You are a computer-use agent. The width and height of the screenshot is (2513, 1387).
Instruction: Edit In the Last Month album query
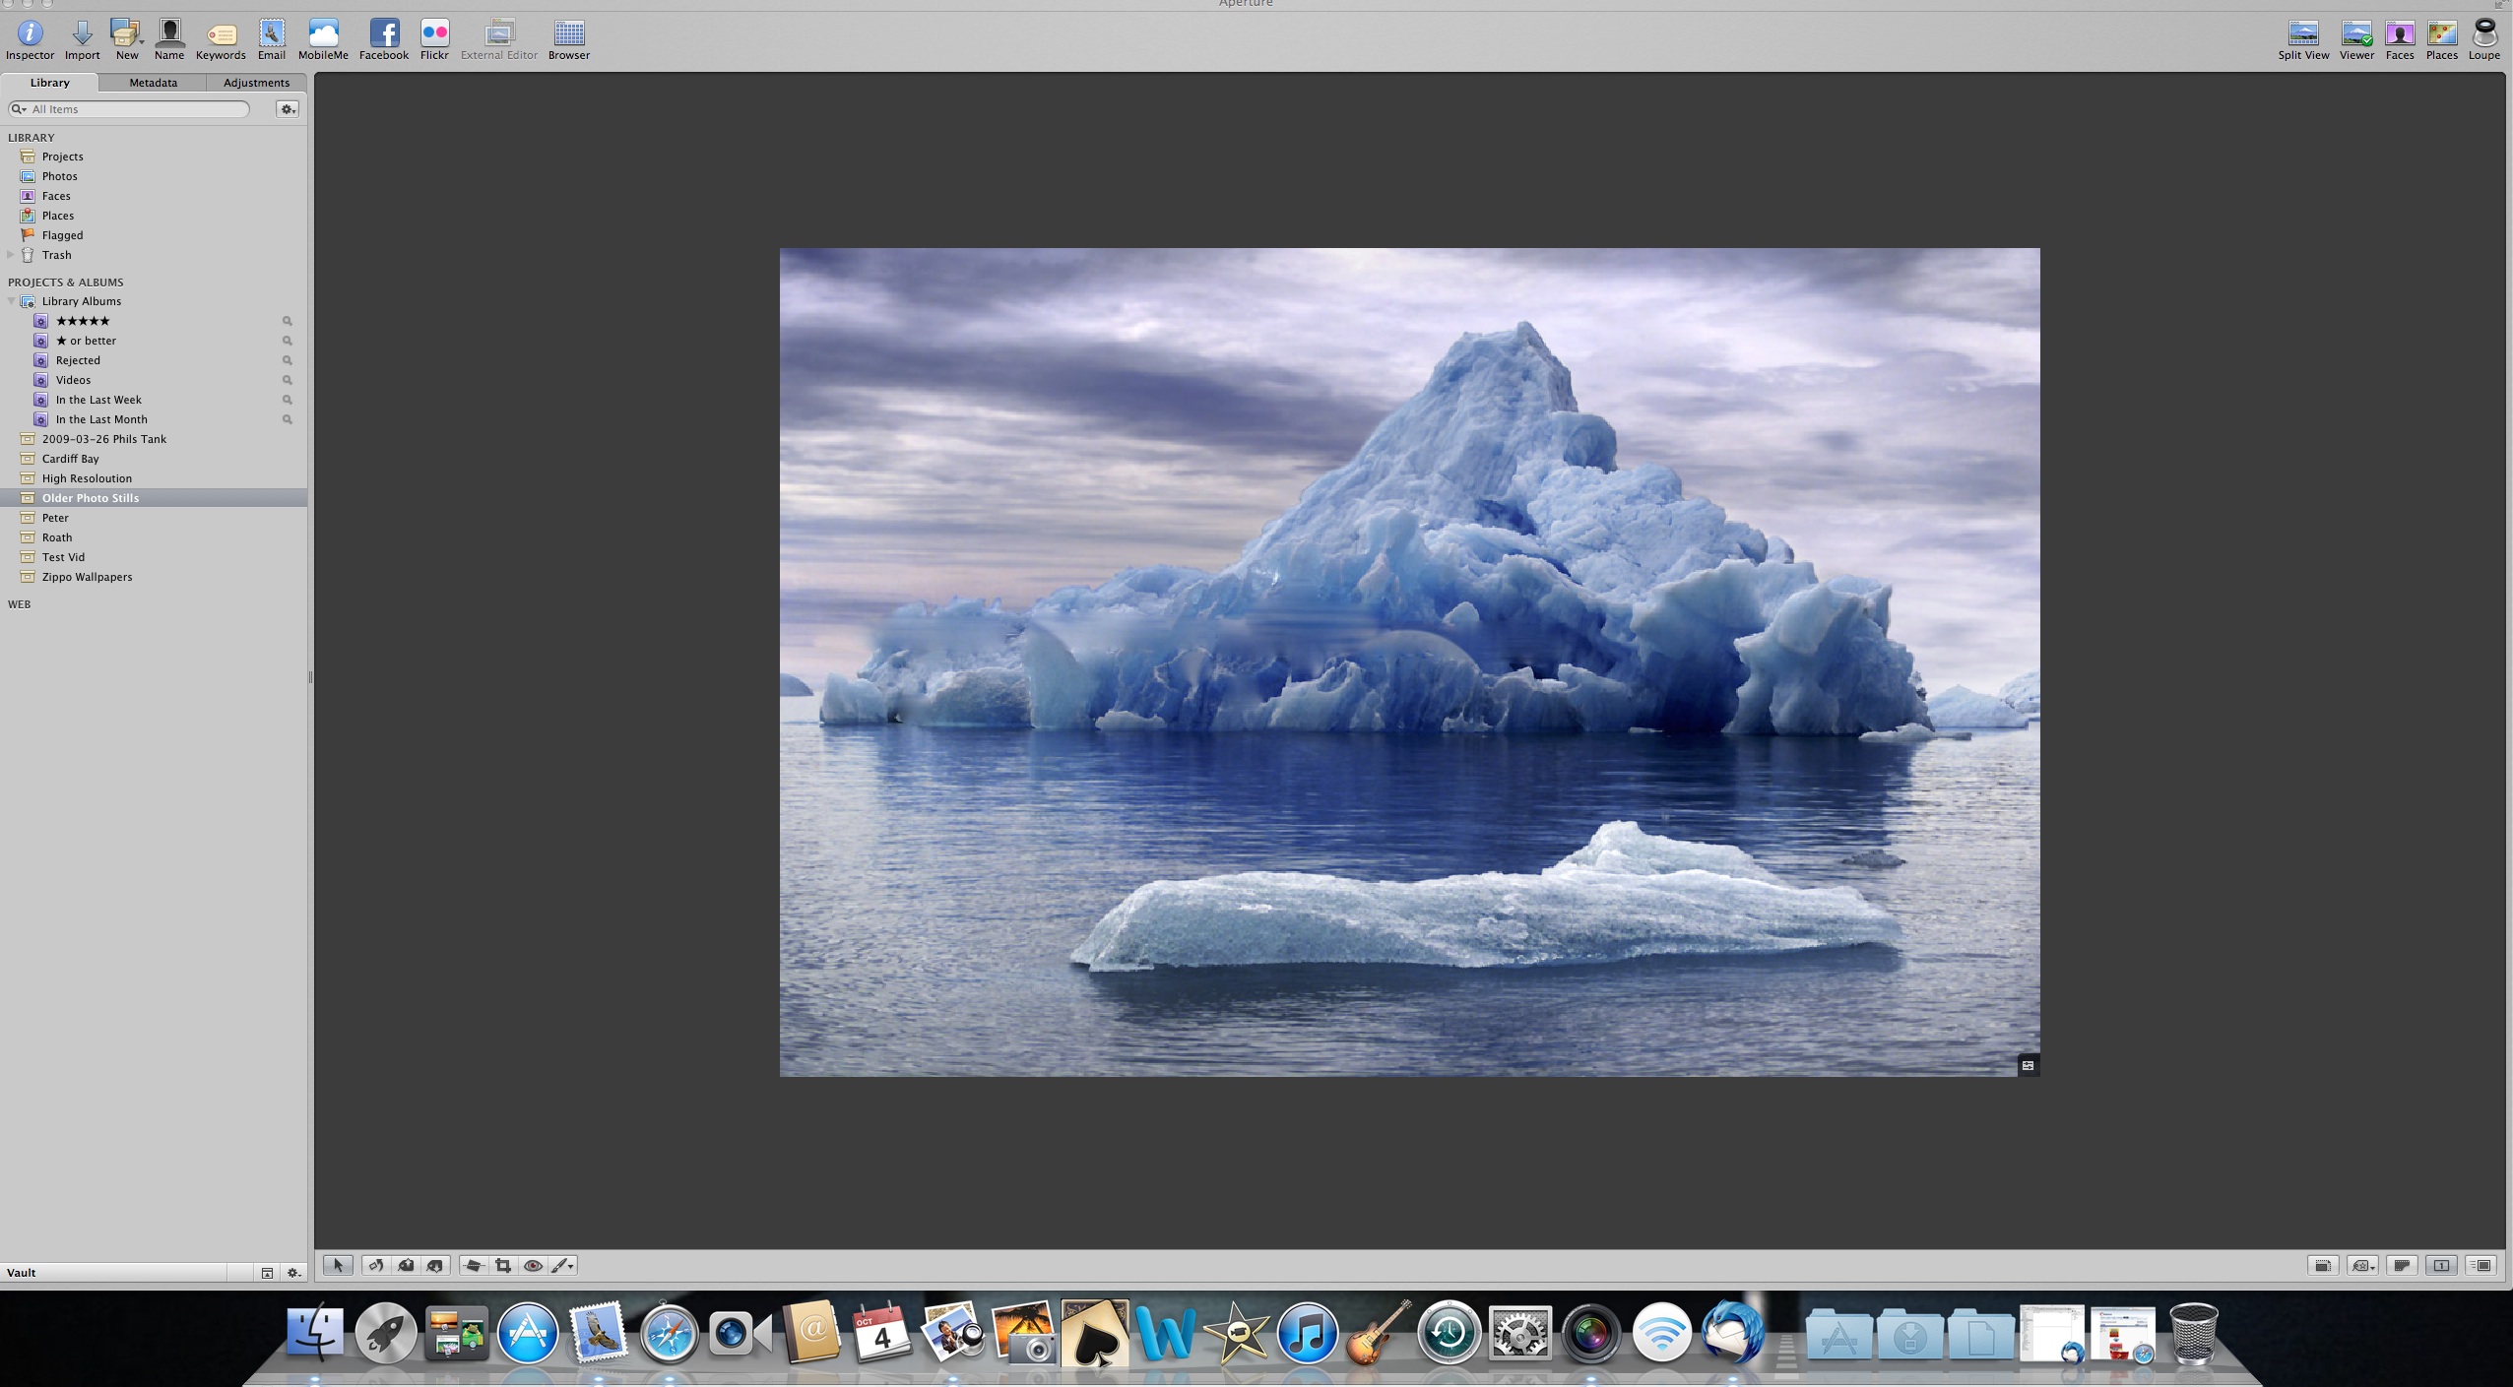tap(288, 419)
